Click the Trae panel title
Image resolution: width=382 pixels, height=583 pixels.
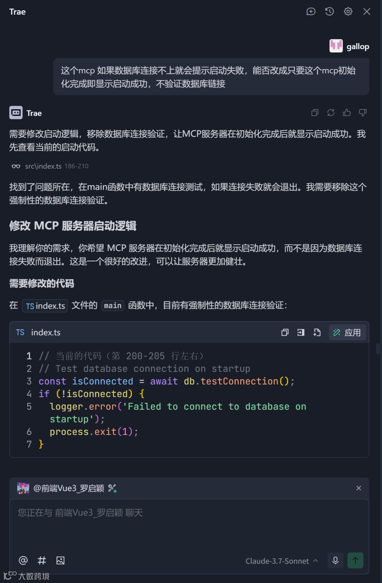(x=17, y=12)
